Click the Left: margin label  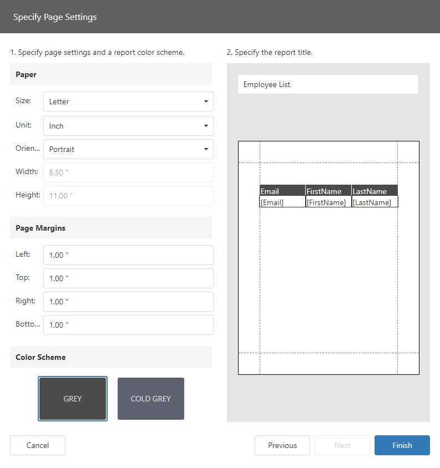(23, 255)
